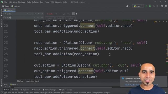This screenshot has width=168, height=94.
Task: Open the Navigate menu
Action: [22, 2]
